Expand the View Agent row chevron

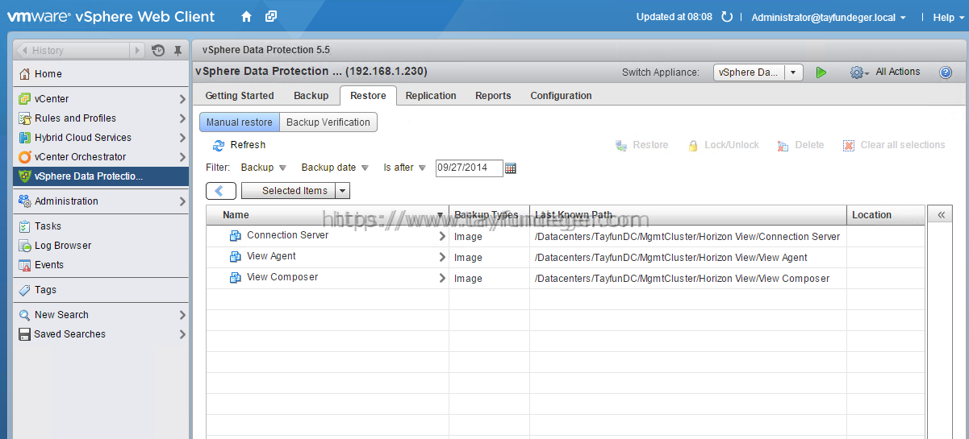click(x=442, y=257)
